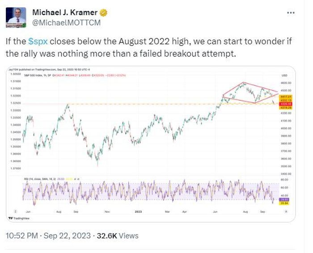Click the TradingView logo under the chart
313x253 pixels.
click(19, 218)
